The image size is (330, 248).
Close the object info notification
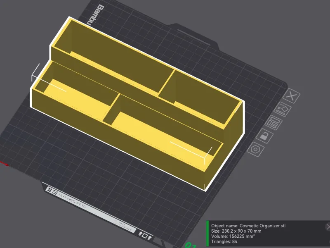[328, 227]
